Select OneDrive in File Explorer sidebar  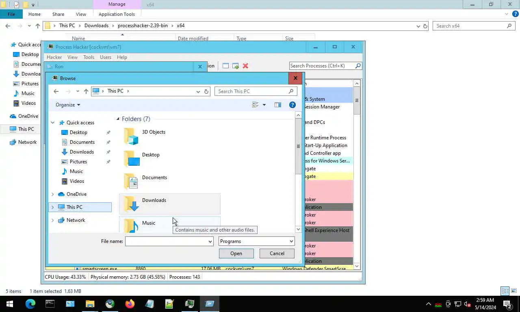[x=28, y=116]
